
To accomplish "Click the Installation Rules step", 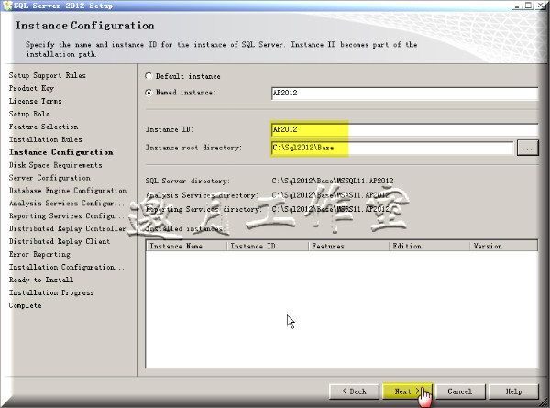I will [46, 139].
